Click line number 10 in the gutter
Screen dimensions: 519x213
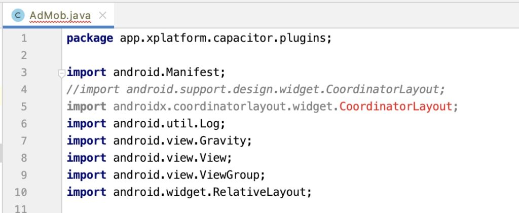click(x=20, y=192)
